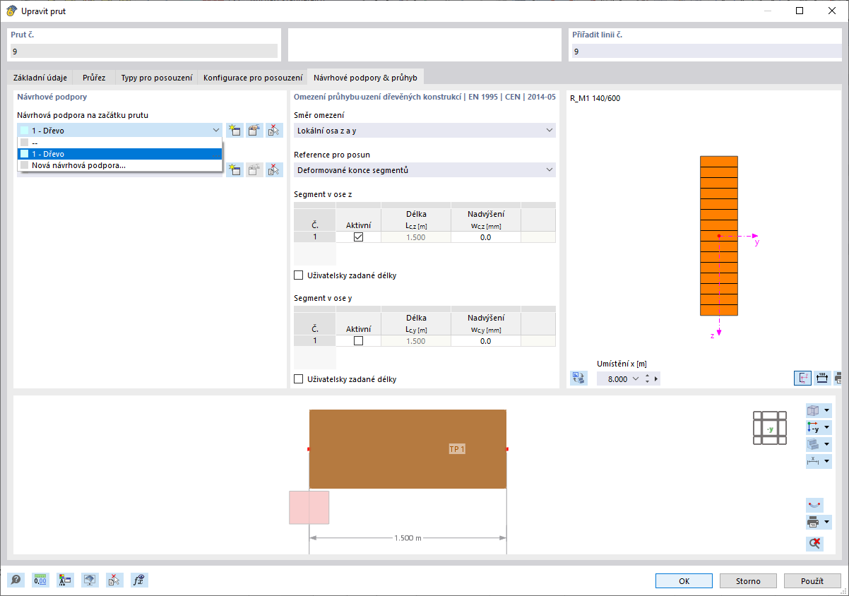The width and height of the screenshot is (849, 596).
Task: Click the -y axis view icon
Action: [813, 427]
